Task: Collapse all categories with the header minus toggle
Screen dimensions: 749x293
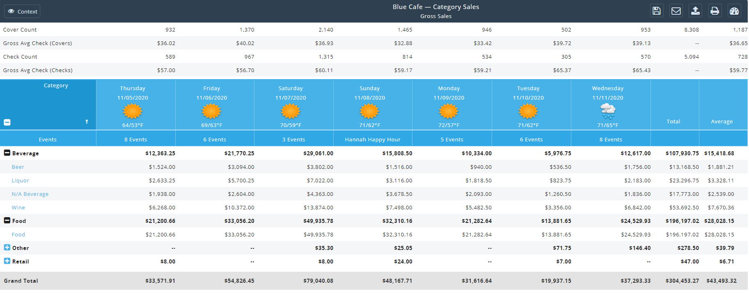Action: (7, 122)
